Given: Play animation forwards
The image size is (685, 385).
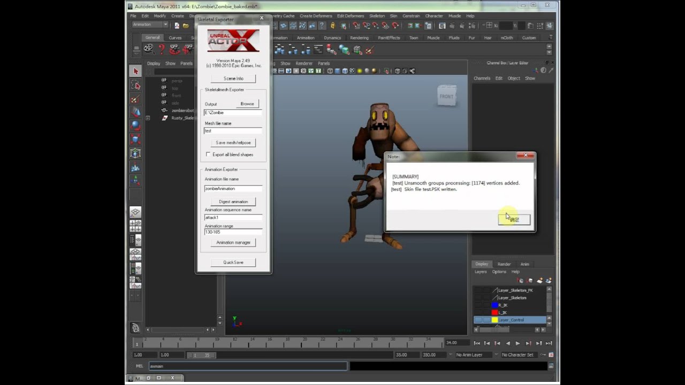Looking at the screenshot, I should [517, 343].
